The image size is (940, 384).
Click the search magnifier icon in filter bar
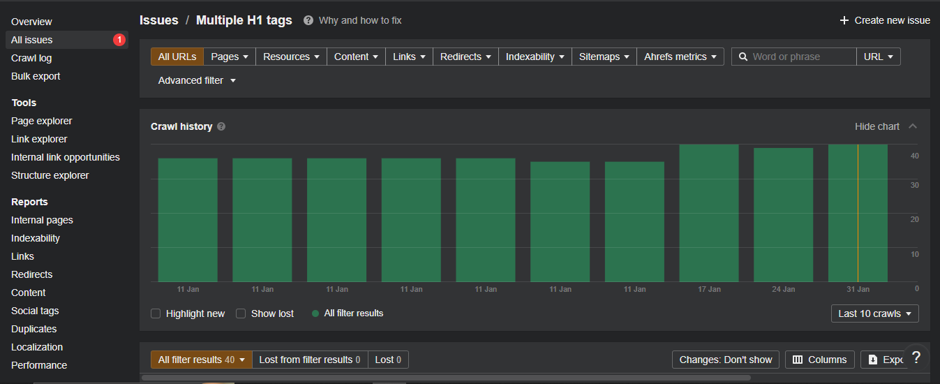coord(743,57)
